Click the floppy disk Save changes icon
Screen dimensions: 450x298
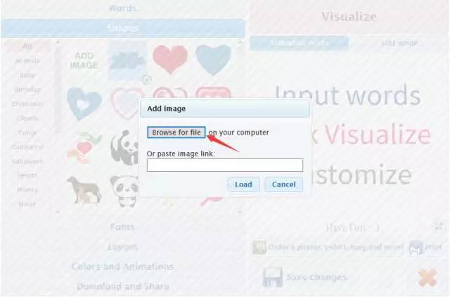(272, 277)
